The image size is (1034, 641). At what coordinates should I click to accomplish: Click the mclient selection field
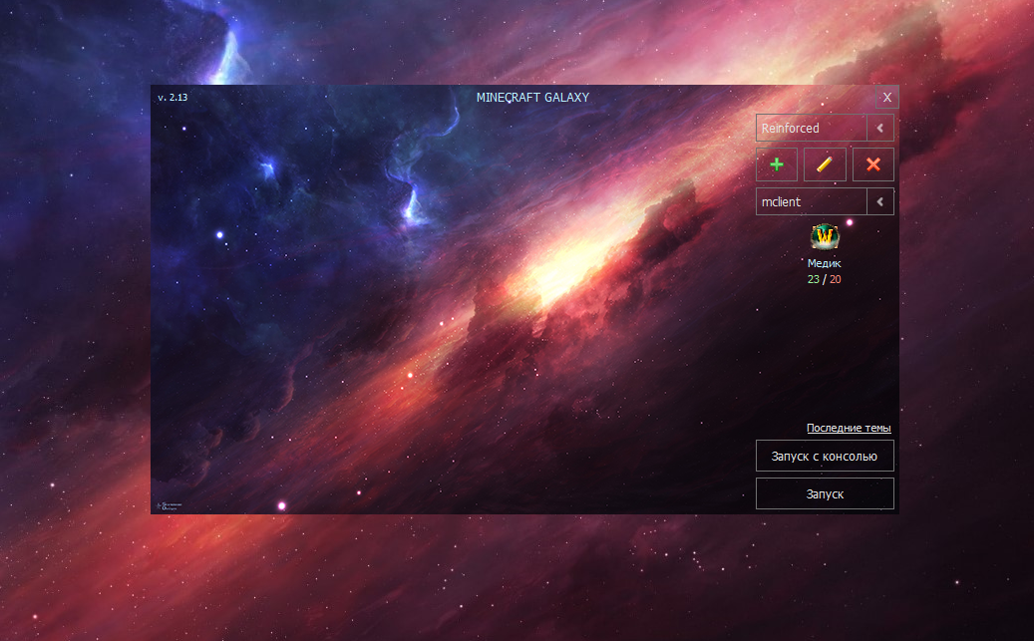click(810, 202)
